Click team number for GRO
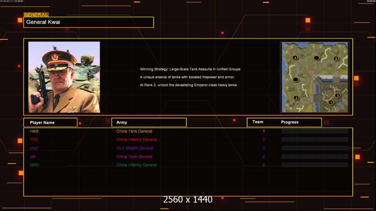The image size is (376, 211). (264, 165)
